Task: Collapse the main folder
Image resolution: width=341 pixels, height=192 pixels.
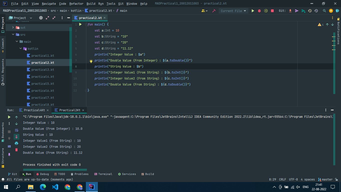Action: coord(17,41)
